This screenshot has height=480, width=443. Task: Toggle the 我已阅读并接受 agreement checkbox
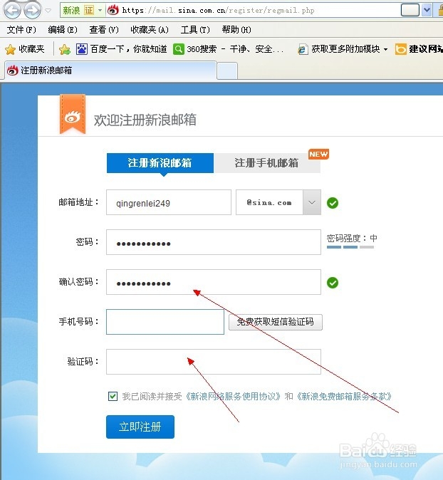click(113, 396)
